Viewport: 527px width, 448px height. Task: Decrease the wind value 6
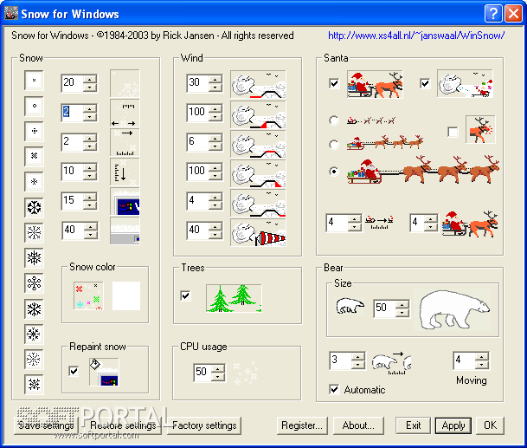coord(215,146)
